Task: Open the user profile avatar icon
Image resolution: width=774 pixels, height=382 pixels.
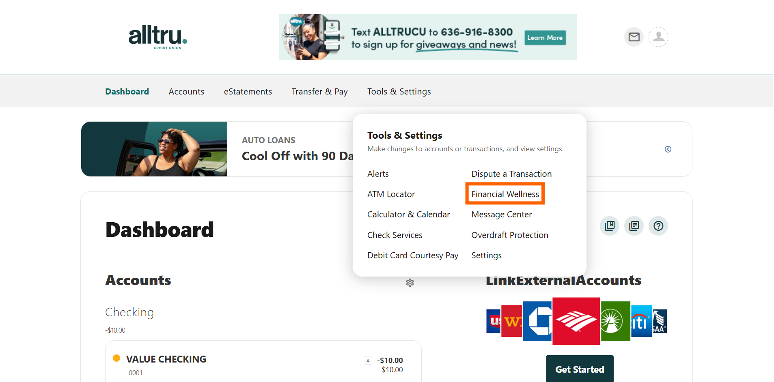Action: [658, 37]
